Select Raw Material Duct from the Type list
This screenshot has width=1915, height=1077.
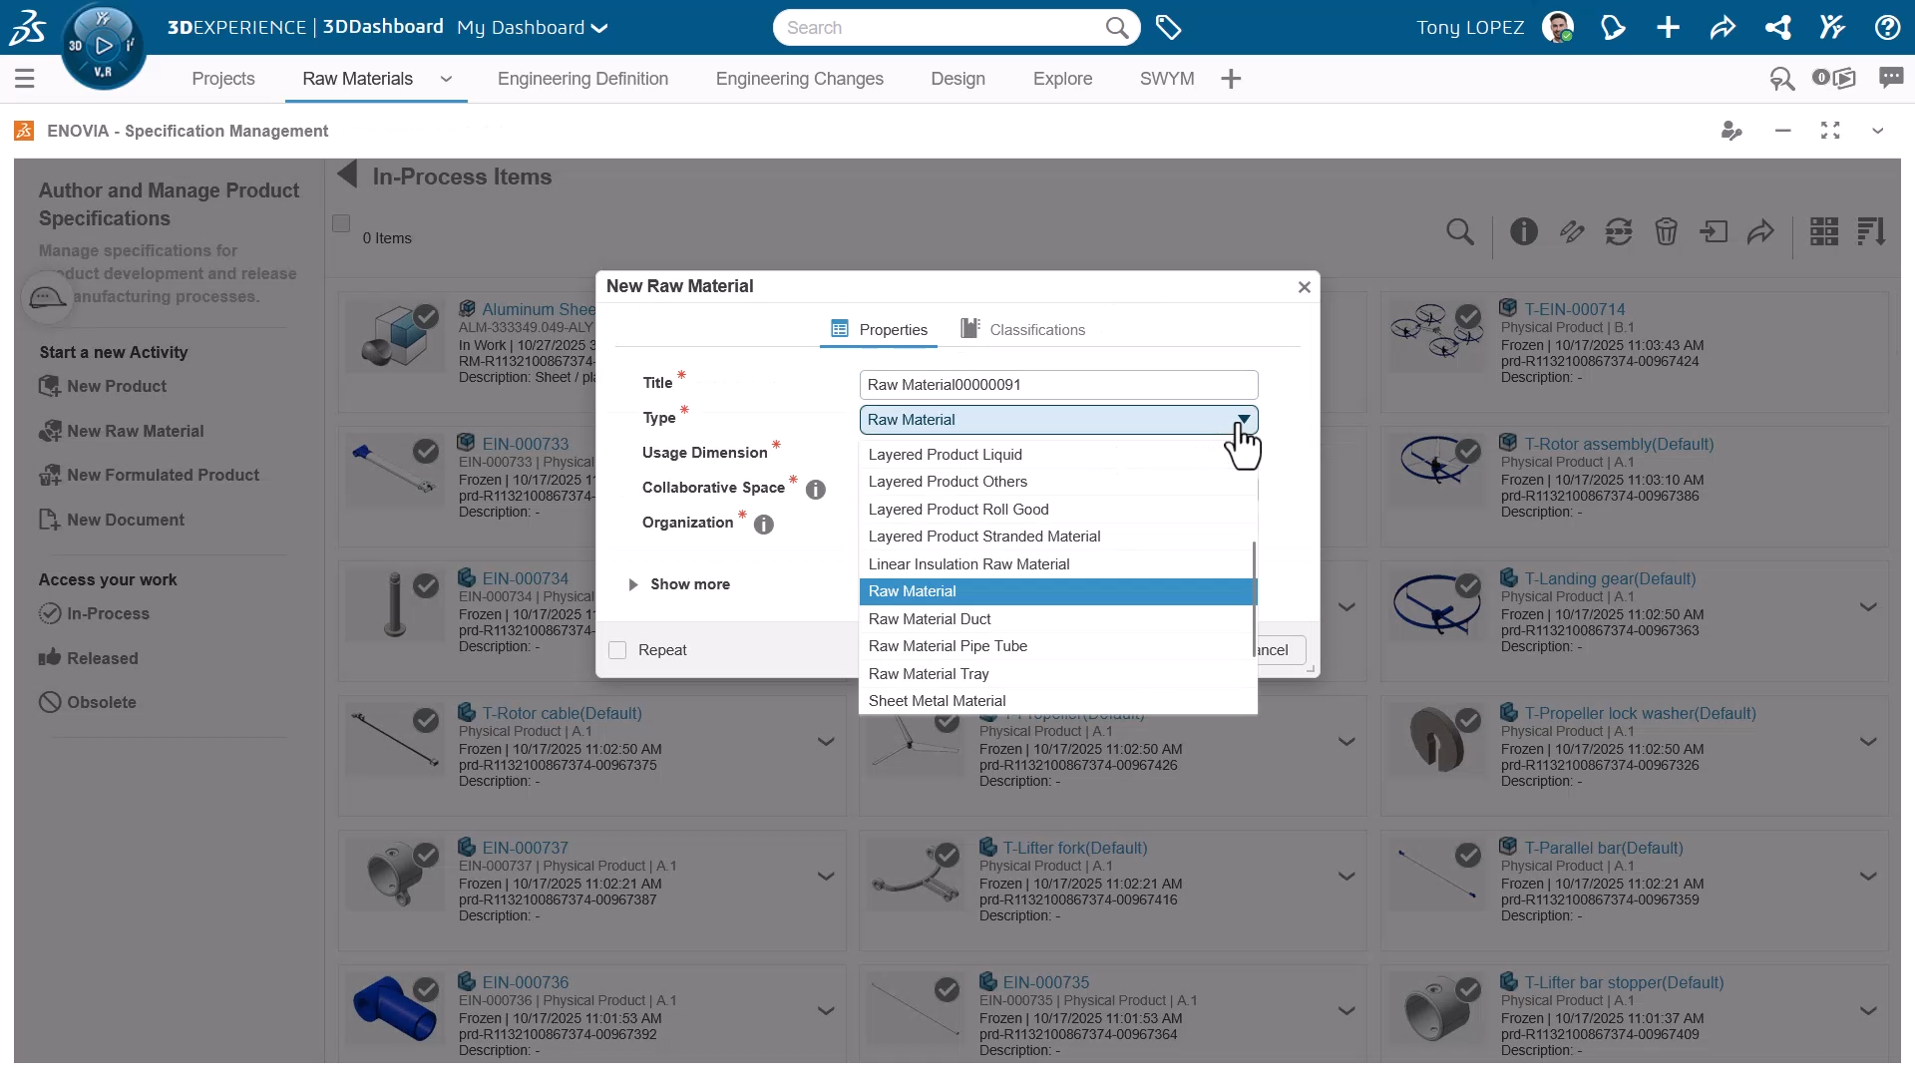click(x=930, y=618)
